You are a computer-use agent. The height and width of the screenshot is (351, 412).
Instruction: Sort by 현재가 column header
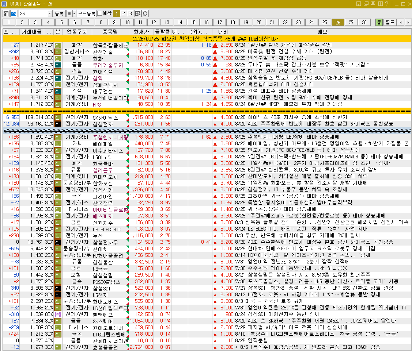pyautogui.click(x=141, y=32)
